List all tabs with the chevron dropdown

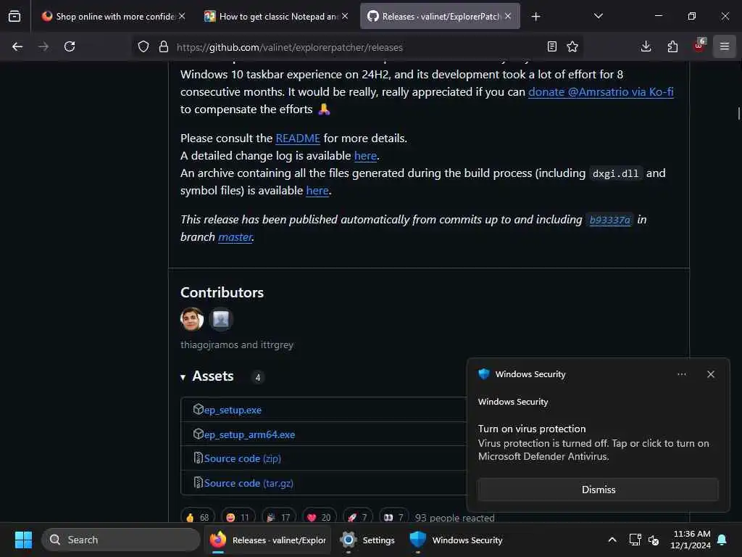598,16
